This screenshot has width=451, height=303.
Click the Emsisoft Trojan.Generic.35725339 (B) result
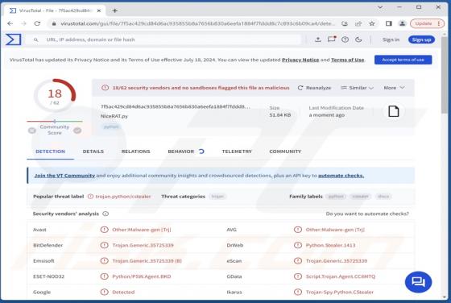pos(147,261)
